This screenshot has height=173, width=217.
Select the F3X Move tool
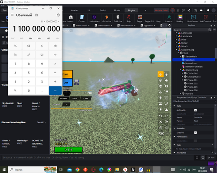tap(161, 74)
